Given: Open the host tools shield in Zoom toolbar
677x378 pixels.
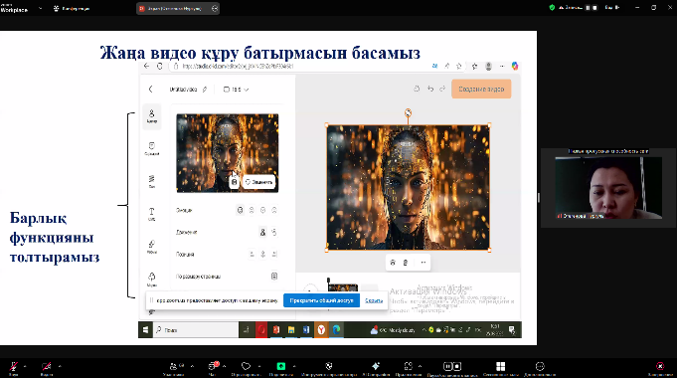Looking at the screenshot, I should [x=329, y=368].
